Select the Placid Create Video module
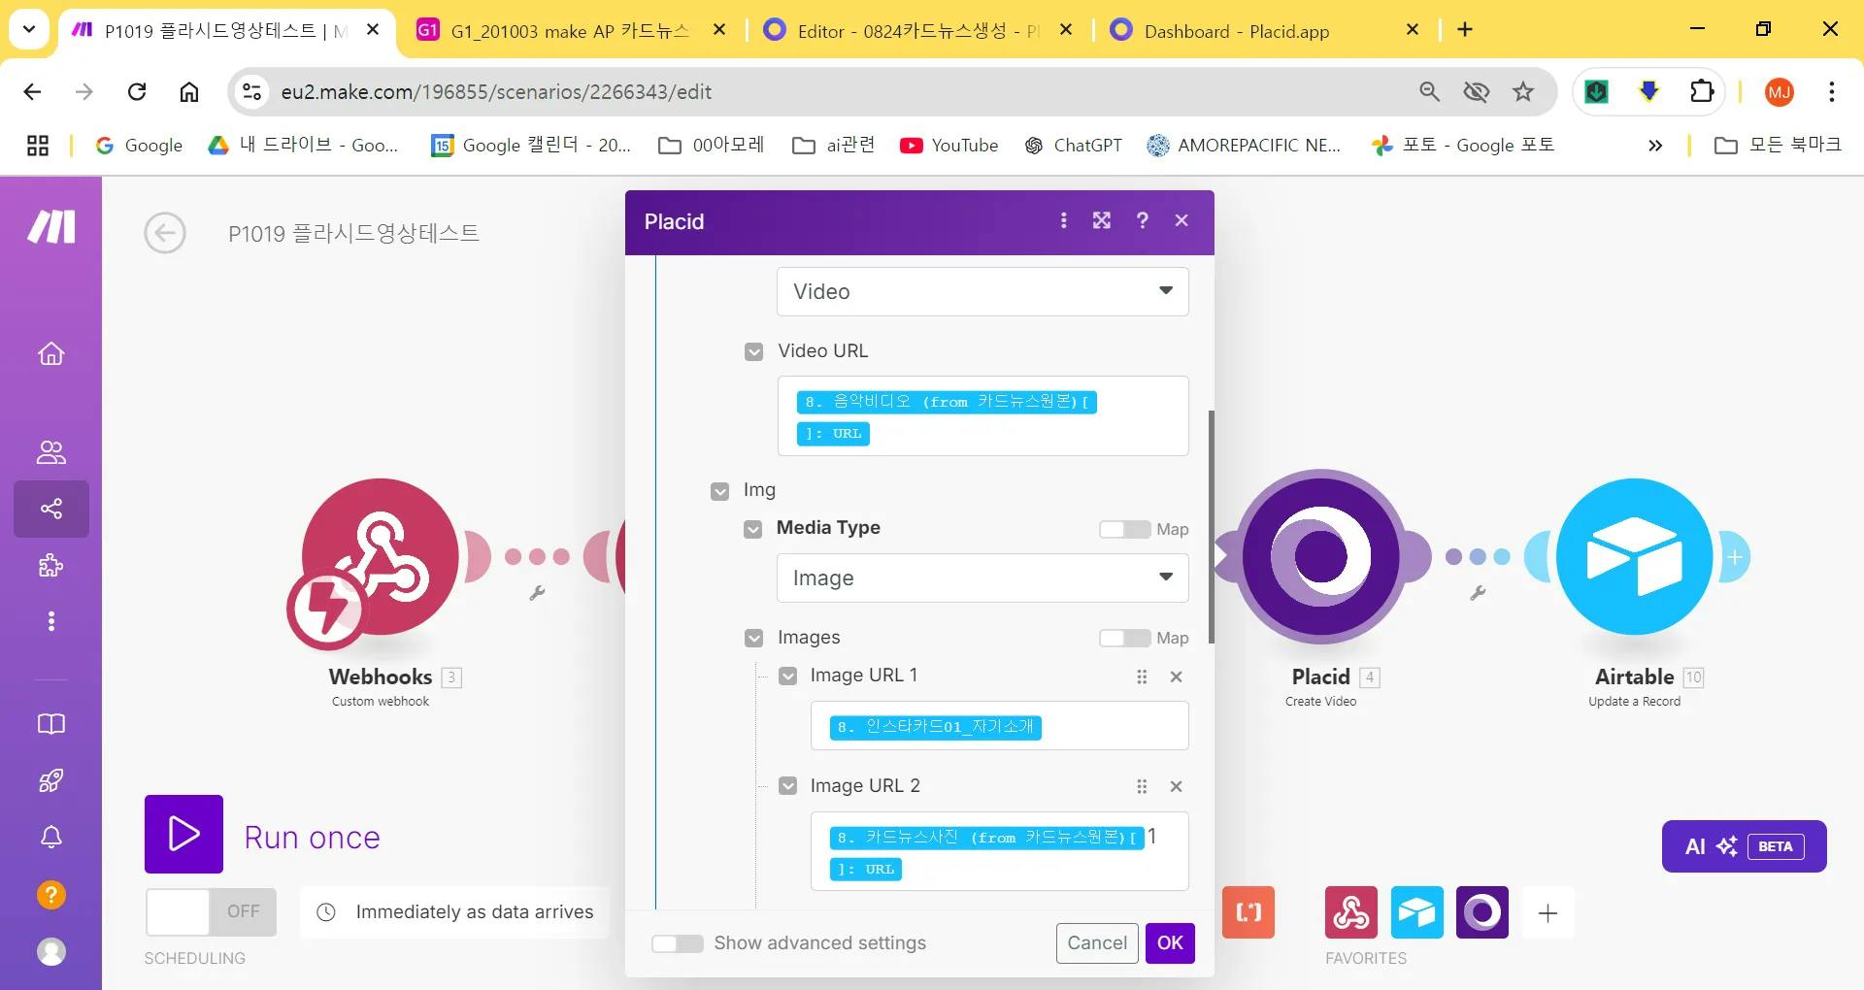The image size is (1864, 990). (x=1320, y=557)
